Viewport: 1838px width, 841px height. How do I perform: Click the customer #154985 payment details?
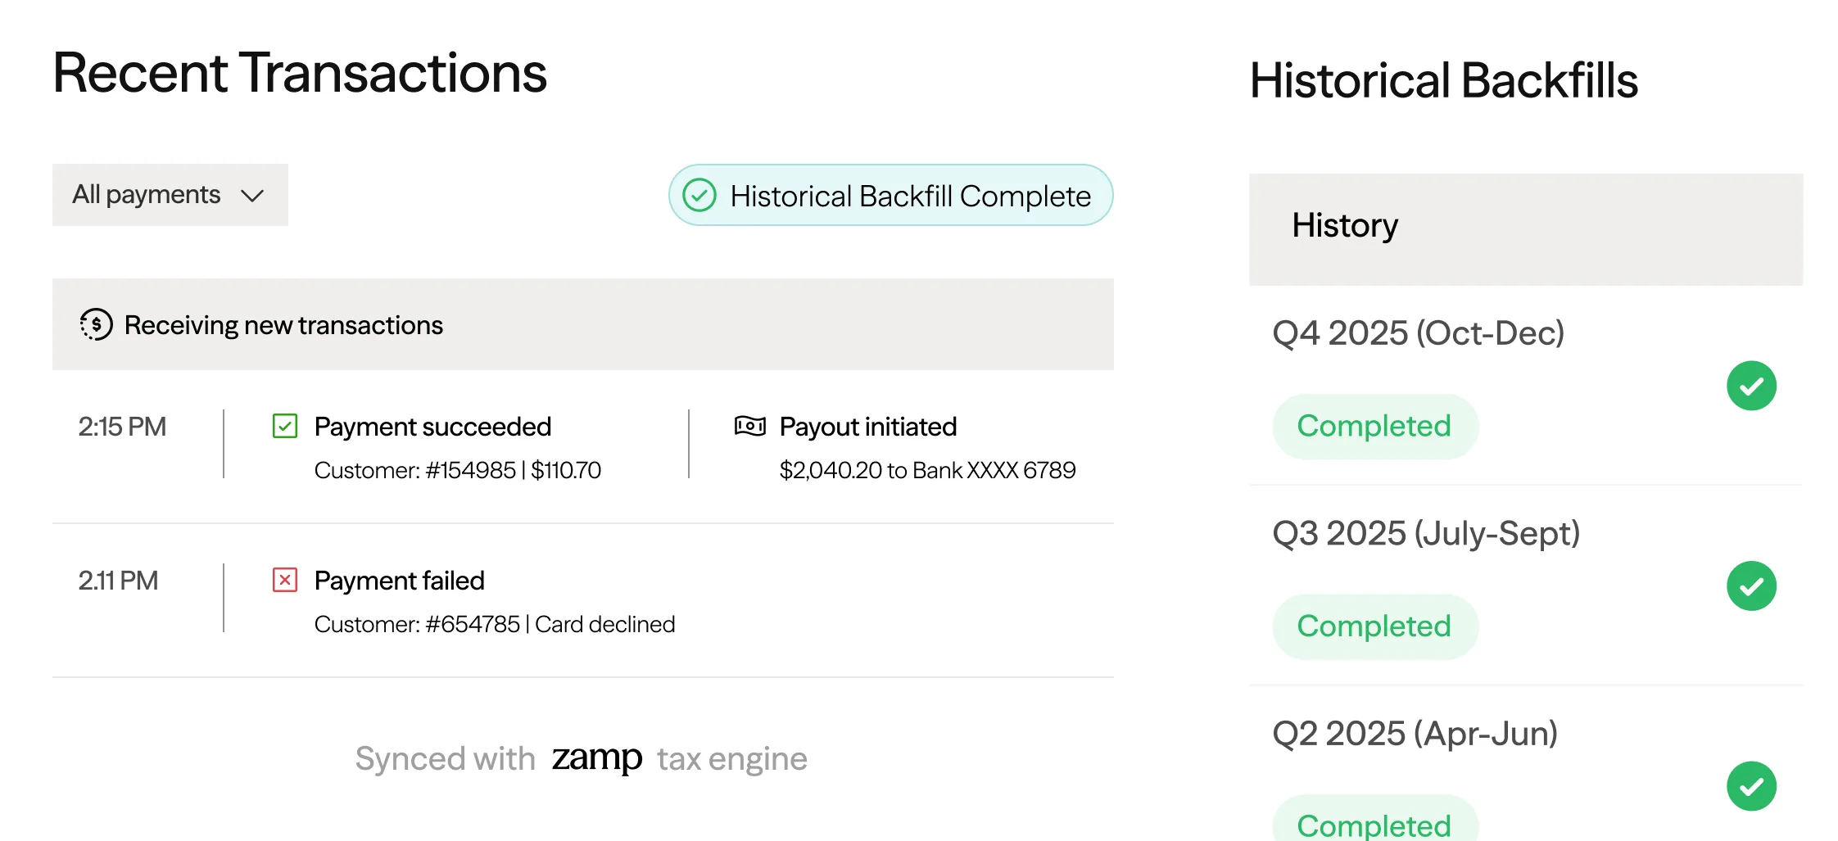pos(457,471)
